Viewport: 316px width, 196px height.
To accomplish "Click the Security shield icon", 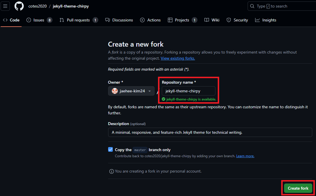I will (x=228, y=20).
